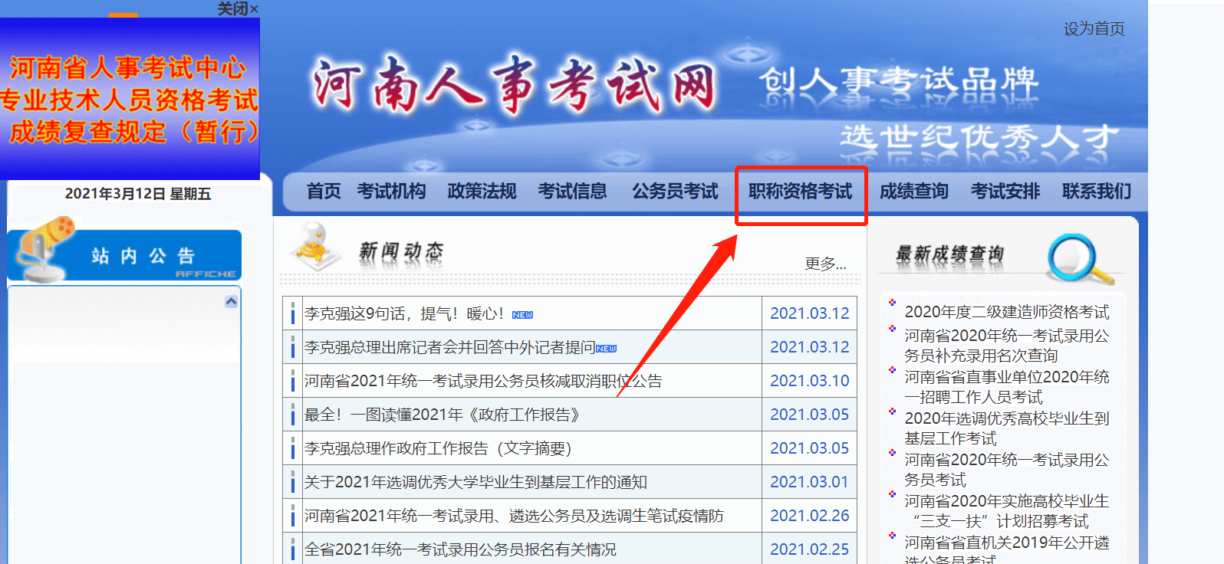Click NEW badge next to 回答中外记者提问
The height and width of the screenshot is (564, 1224).
point(606,349)
